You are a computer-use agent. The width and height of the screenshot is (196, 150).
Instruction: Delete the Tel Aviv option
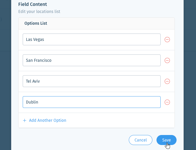pyautogui.click(x=167, y=81)
